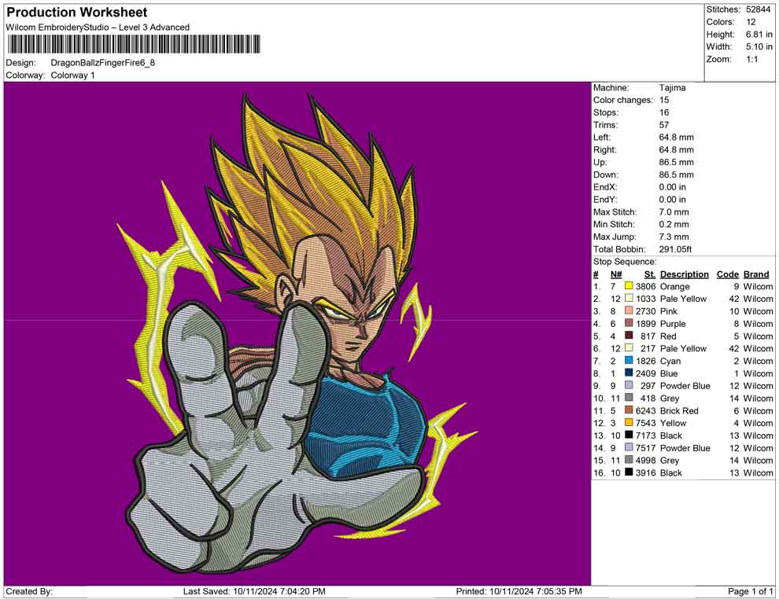779x599 pixels.
Task: Click the embroidered character design preview
Action: coord(299,338)
